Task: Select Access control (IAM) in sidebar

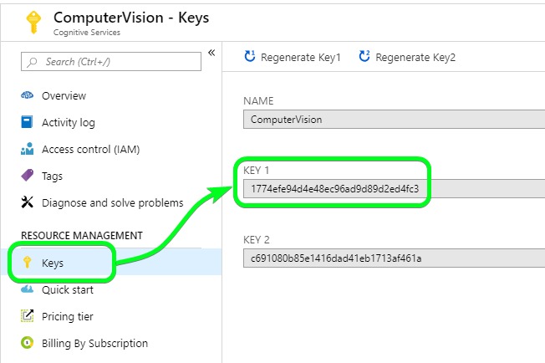Action: click(x=90, y=149)
